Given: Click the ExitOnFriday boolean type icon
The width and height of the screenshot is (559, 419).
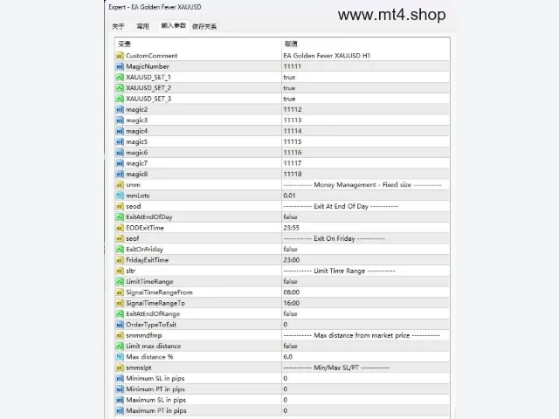Looking at the screenshot, I should pyautogui.click(x=120, y=249).
